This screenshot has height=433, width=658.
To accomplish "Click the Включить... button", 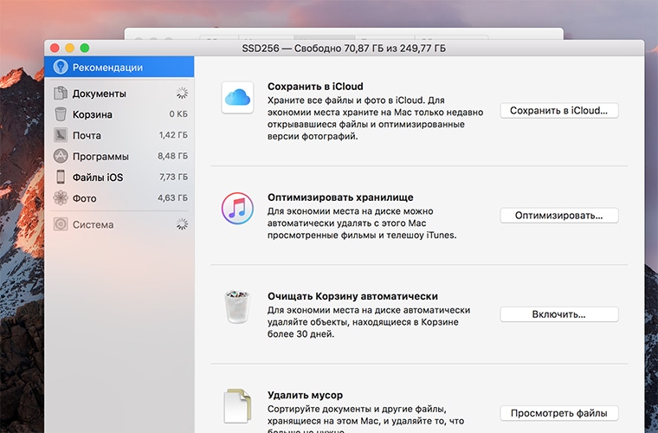I will pyautogui.click(x=559, y=314).
